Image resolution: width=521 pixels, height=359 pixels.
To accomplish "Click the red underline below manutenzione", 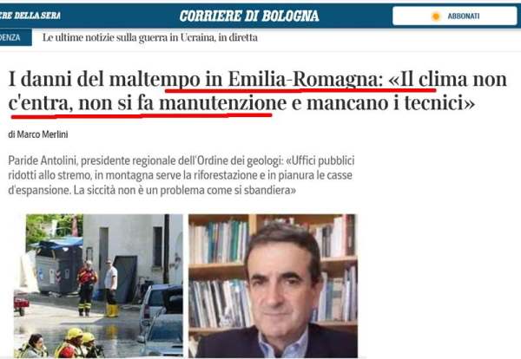I will 142,115.
